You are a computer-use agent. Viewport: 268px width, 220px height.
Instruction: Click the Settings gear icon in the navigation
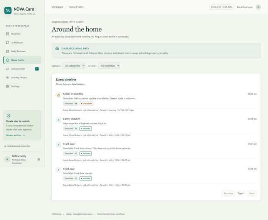pos(7,86)
